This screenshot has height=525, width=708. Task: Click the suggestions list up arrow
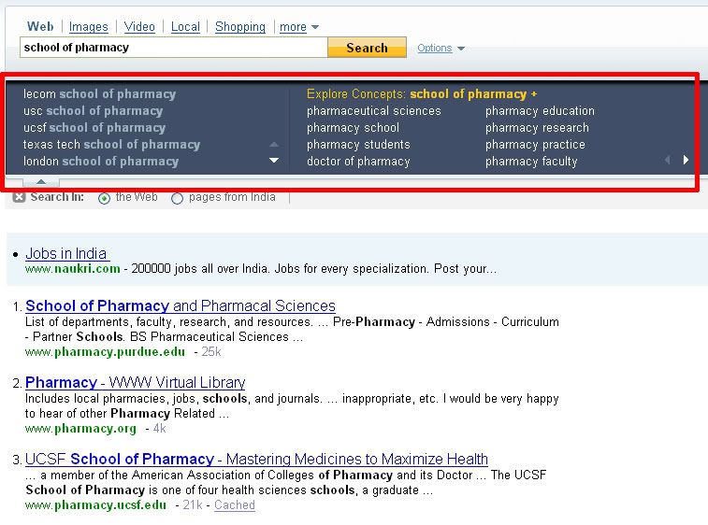pos(274,145)
